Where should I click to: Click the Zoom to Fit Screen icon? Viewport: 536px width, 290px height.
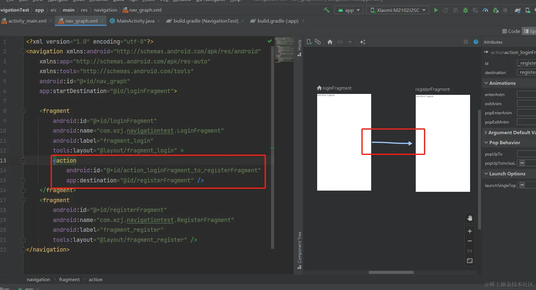pyautogui.click(x=470, y=261)
